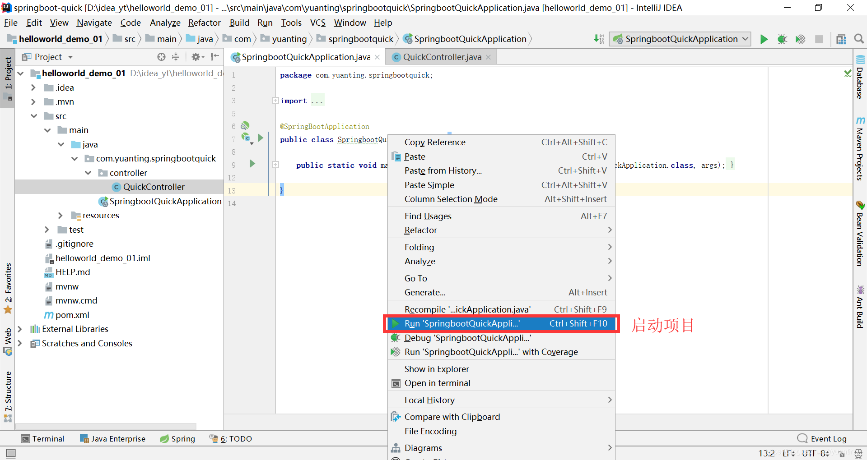Open the Structure tool window
This screenshot has height=460, width=867.
pyautogui.click(x=8, y=396)
